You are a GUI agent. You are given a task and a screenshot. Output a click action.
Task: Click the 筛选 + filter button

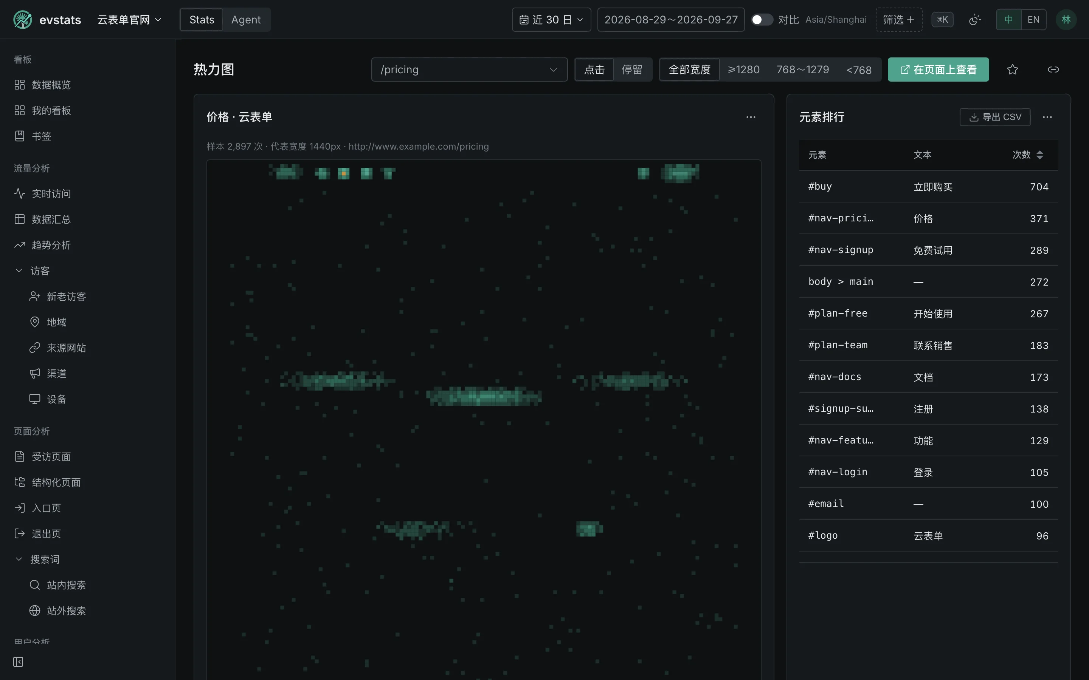[x=899, y=20]
